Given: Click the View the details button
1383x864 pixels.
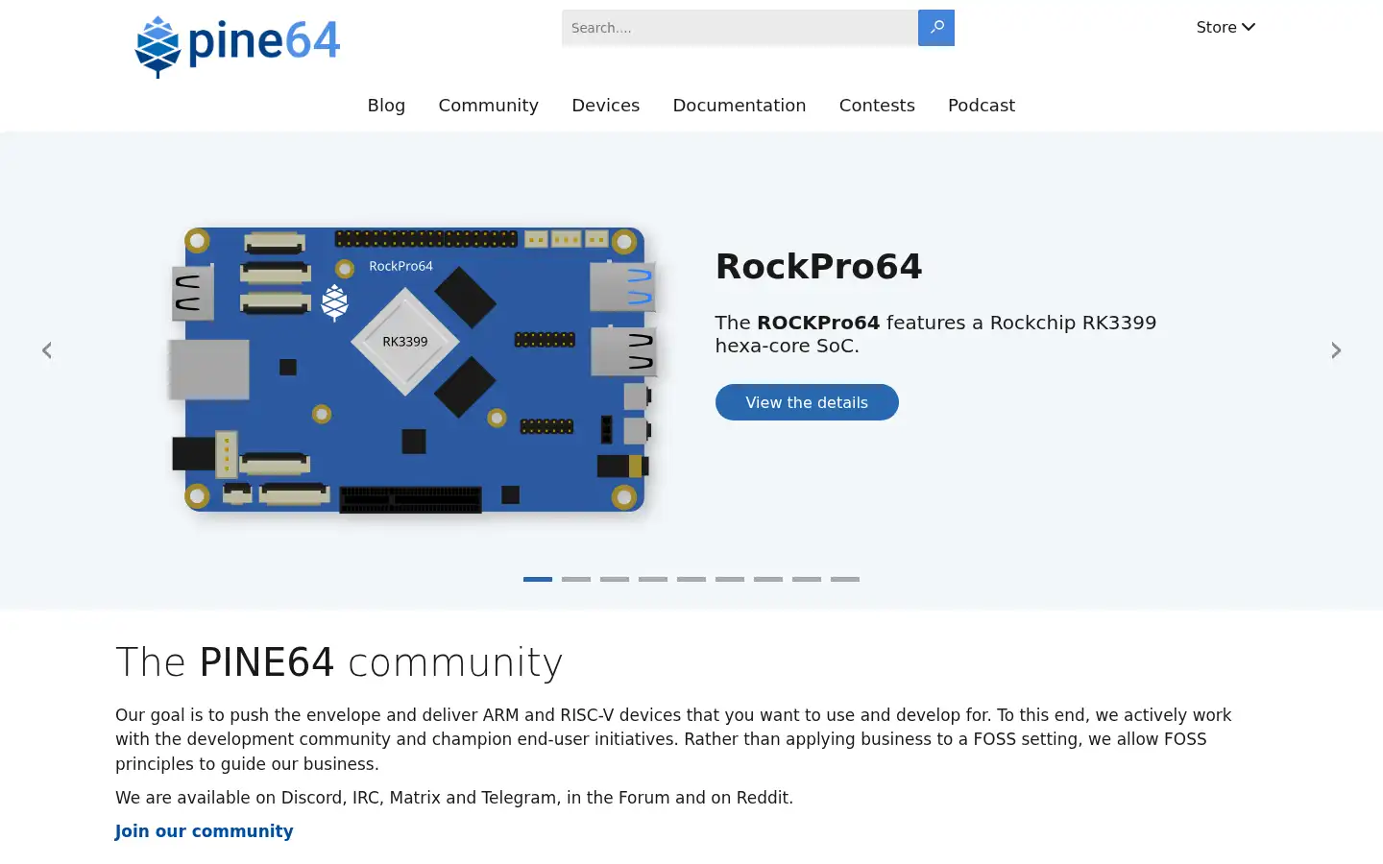Looking at the screenshot, I should pyautogui.click(x=807, y=402).
